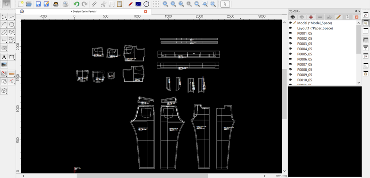This screenshot has width=370, height=178.
Task: Open the selection filter funnel panel
Action: (365, 48)
